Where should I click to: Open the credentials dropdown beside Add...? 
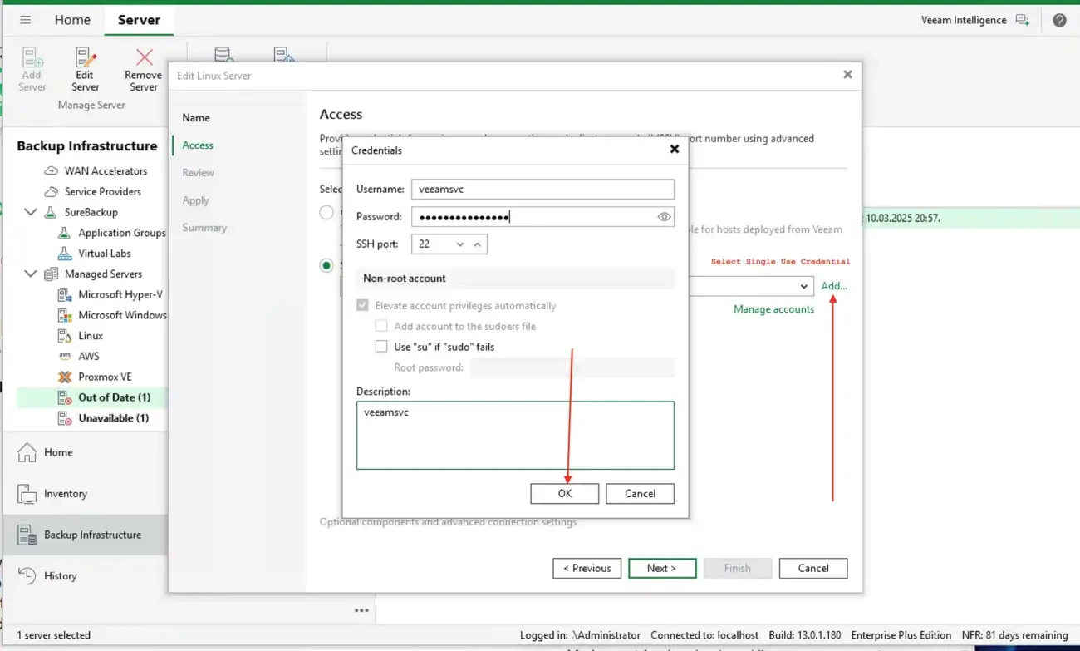tap(804, 286)
